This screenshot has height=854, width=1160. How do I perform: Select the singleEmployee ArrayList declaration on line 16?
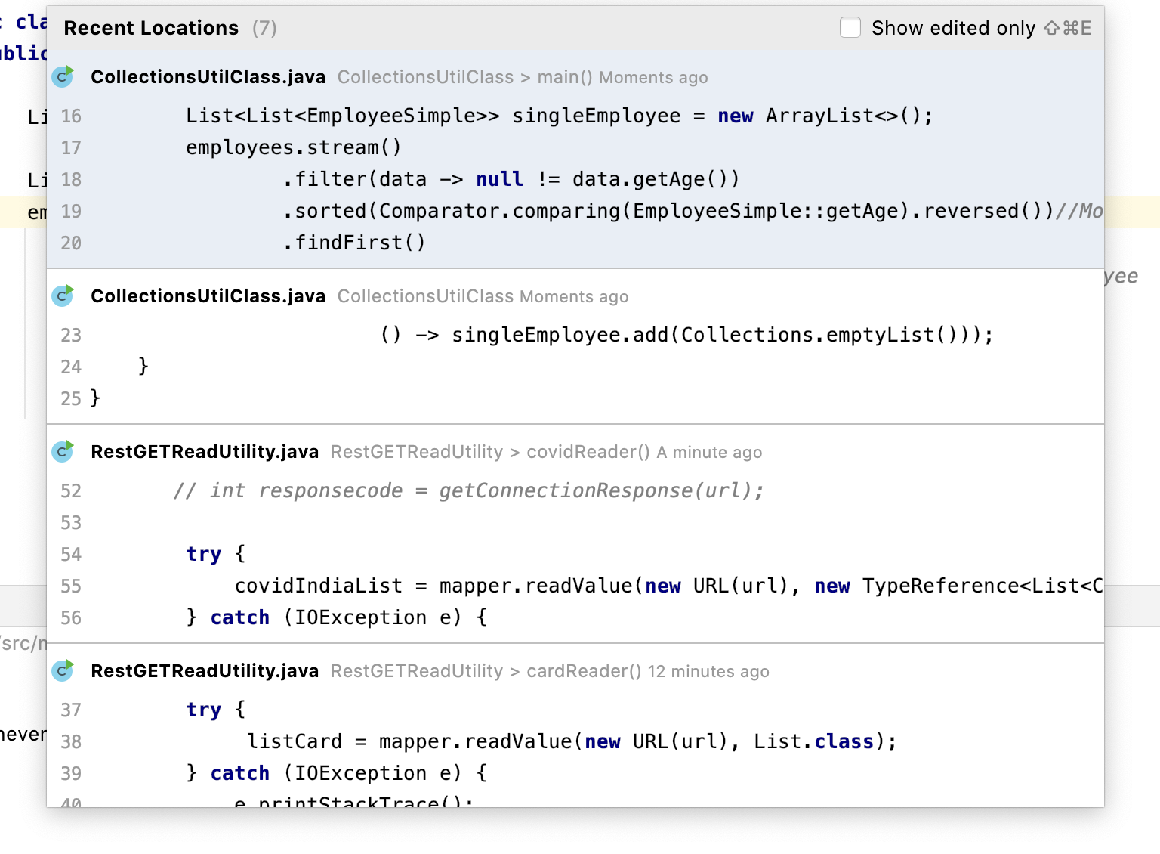click(x=559, y=116)
